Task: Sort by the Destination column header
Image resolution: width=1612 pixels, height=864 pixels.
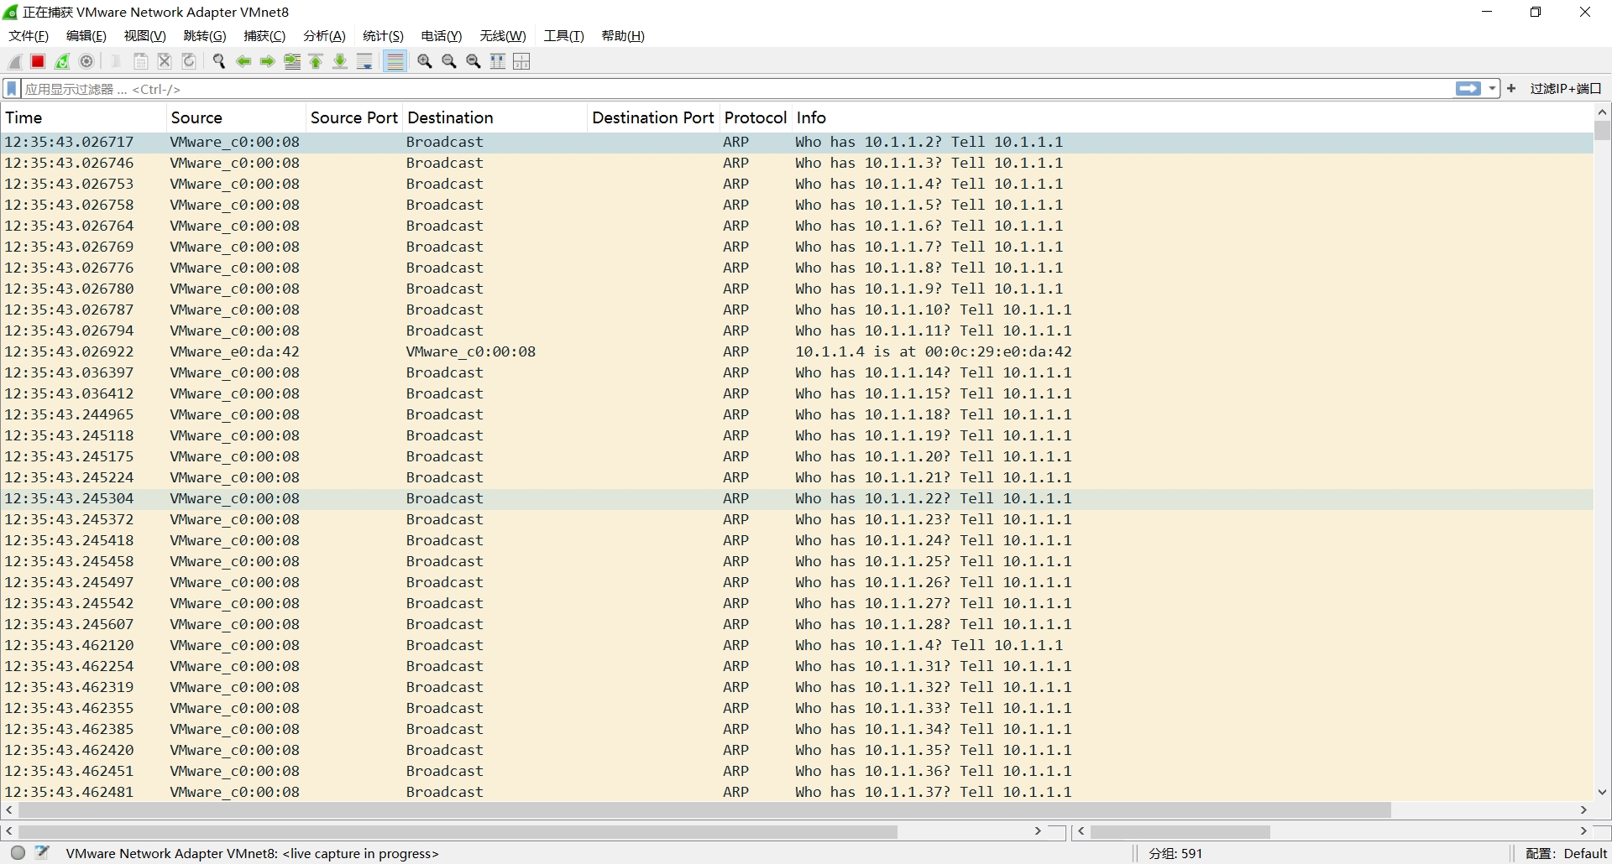Action: (x=495, y=117)
